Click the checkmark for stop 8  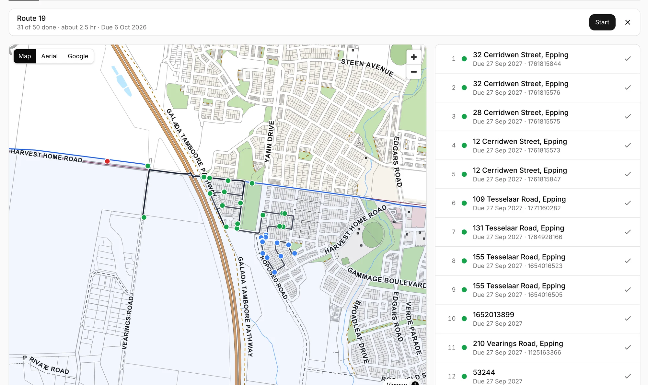[x=628, y=261]
